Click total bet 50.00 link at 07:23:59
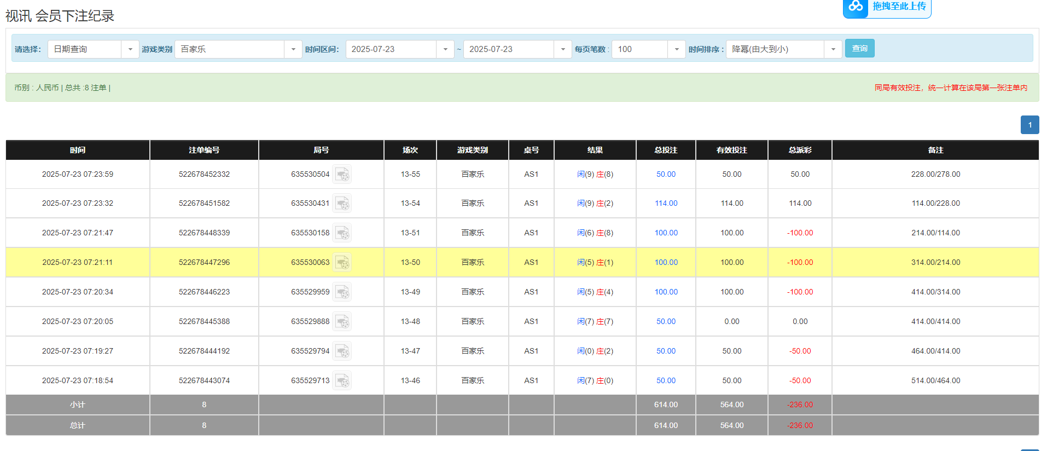The height and width of the screenshot is (451, 1047). click(x=666, y=175)
